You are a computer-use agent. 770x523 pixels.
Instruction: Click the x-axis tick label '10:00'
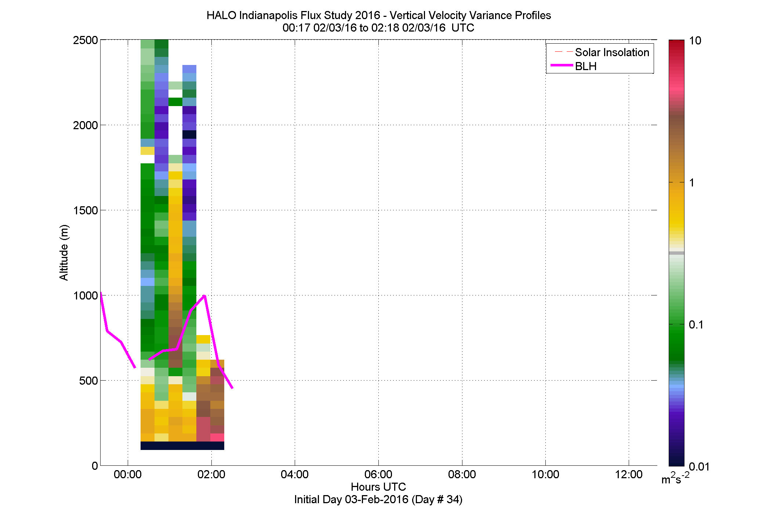click(545, 475)
